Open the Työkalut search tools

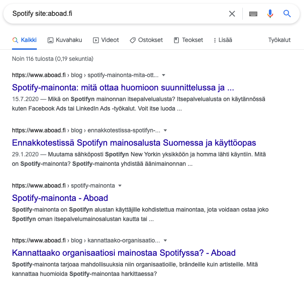[279, 40]
